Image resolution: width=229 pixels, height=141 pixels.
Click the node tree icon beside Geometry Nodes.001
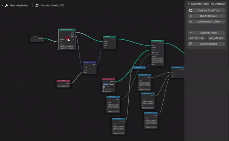tap(37, 5)
